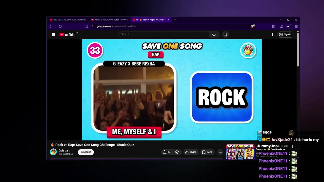The image size is (324, 182).
Task: Open options menu for suggested video
Action: click(x=293, y=146)
